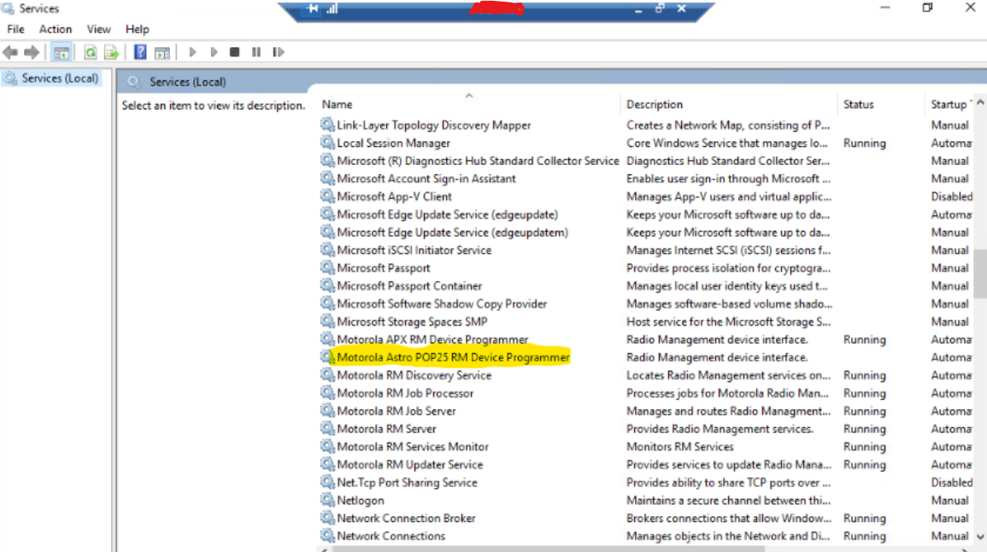987x552 pixels.
Task: Toggle the Show/Hide Console Tree toolbar icon
Action: [x=61, y=52]
